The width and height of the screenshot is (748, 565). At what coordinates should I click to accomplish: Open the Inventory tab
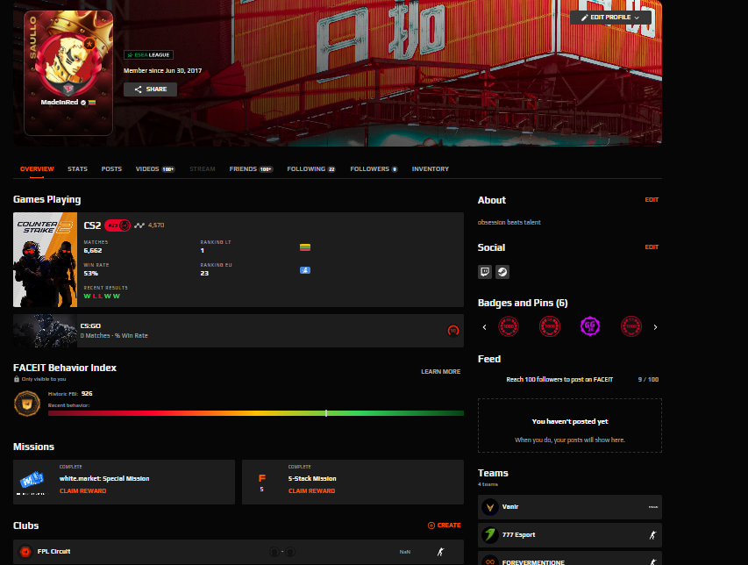(431, 169)
